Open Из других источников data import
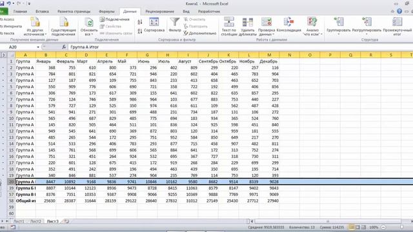This screenshot has width=413, height=232. [35, 26]
